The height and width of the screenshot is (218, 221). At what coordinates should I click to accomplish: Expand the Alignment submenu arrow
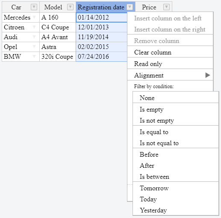(208, 75)
